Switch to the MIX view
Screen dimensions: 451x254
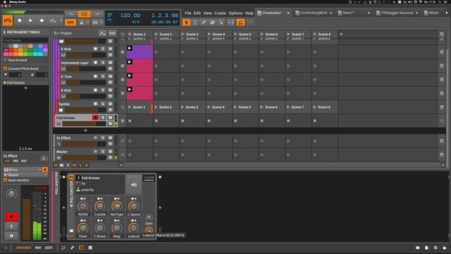click(x=38, y=248)
